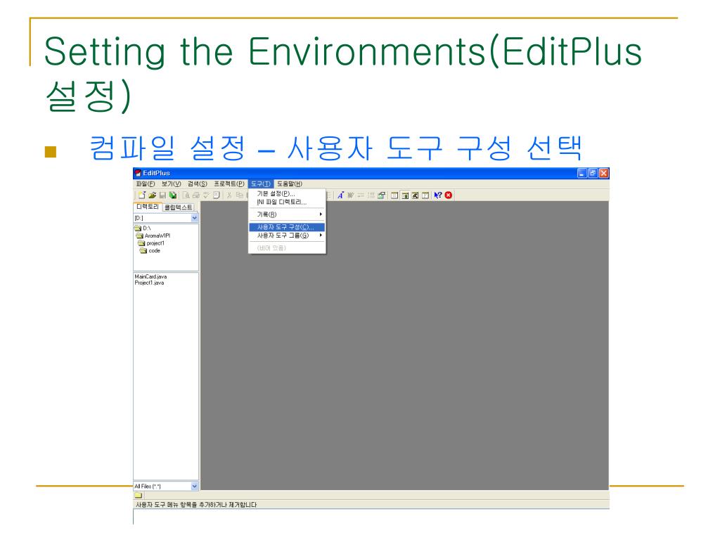This screenshot has height=540, width=720.
Task: Click the red circle X toolbar icon
Action: (448, 195)
